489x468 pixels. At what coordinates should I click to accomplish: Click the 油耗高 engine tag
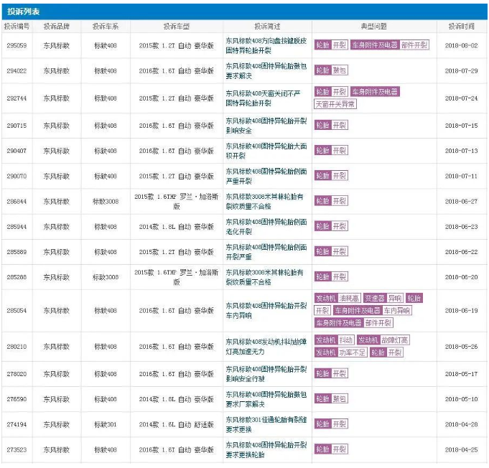tap(349, 299)
